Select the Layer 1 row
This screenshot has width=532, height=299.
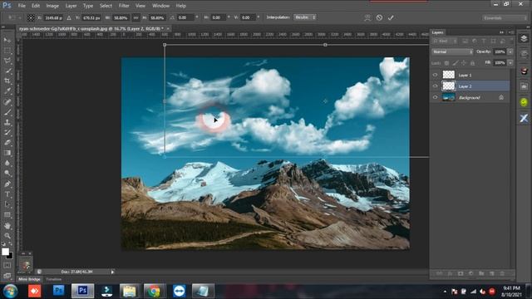pyautogui.click(x=470, y=75)
